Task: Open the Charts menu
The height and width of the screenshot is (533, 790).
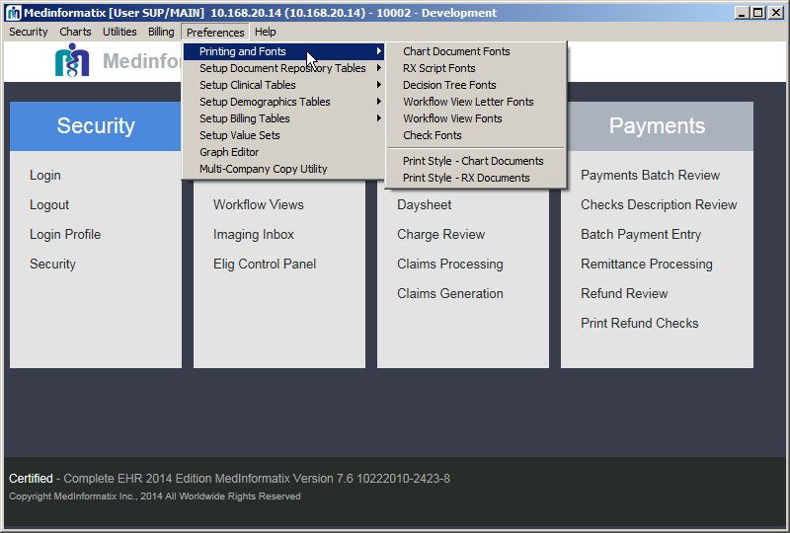Action: point(75,32)
